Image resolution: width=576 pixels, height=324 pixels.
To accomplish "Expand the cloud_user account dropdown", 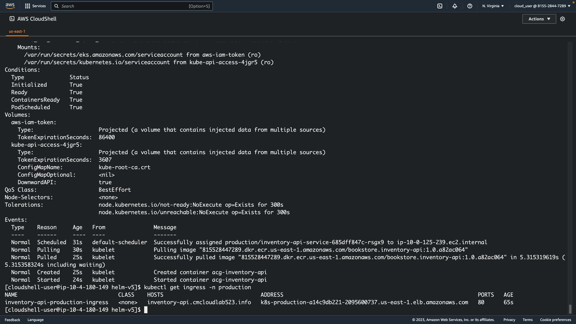I will [x=542, y=6].
